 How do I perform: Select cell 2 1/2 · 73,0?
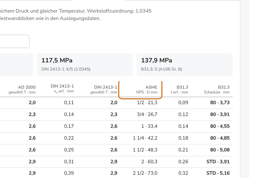point(145,173)
